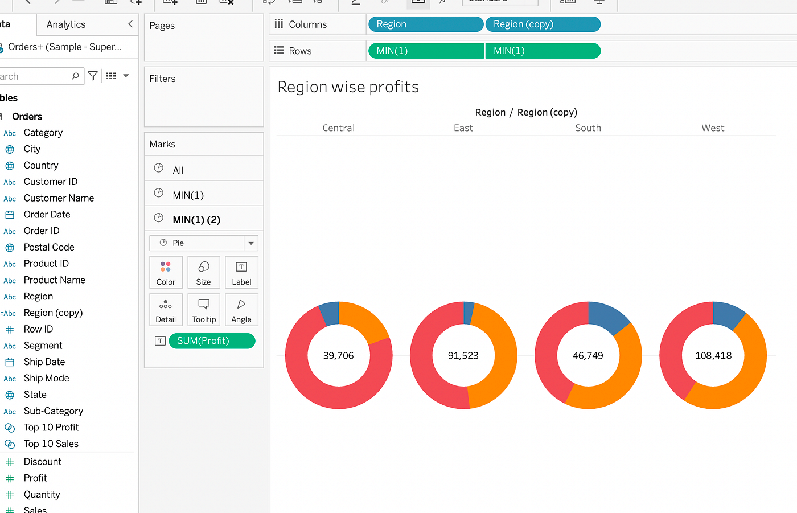797x513 pixels.
Task: Add a new data source
Action: tap(137, 2)
